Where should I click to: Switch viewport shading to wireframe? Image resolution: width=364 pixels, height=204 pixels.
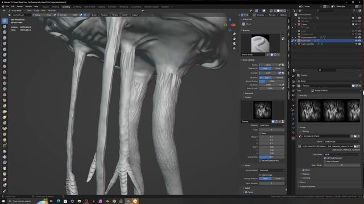pyautogui.click(x=275, y=11)
